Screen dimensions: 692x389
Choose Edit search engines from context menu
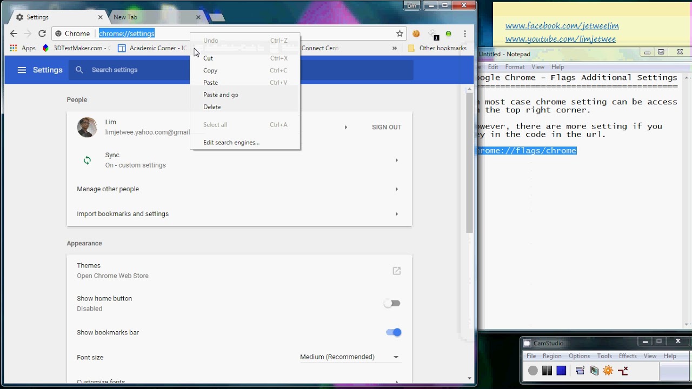pyautogui.click(x=245, y=143)
